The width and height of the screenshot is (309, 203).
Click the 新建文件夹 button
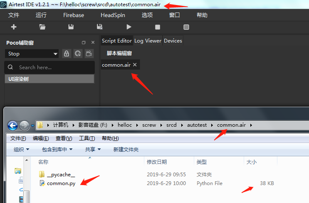[x=126, y=150]
